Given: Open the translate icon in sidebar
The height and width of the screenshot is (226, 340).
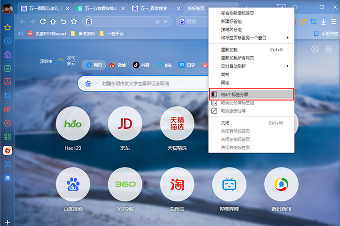Looking at the screenshot, I should click(x=7, y=178).
